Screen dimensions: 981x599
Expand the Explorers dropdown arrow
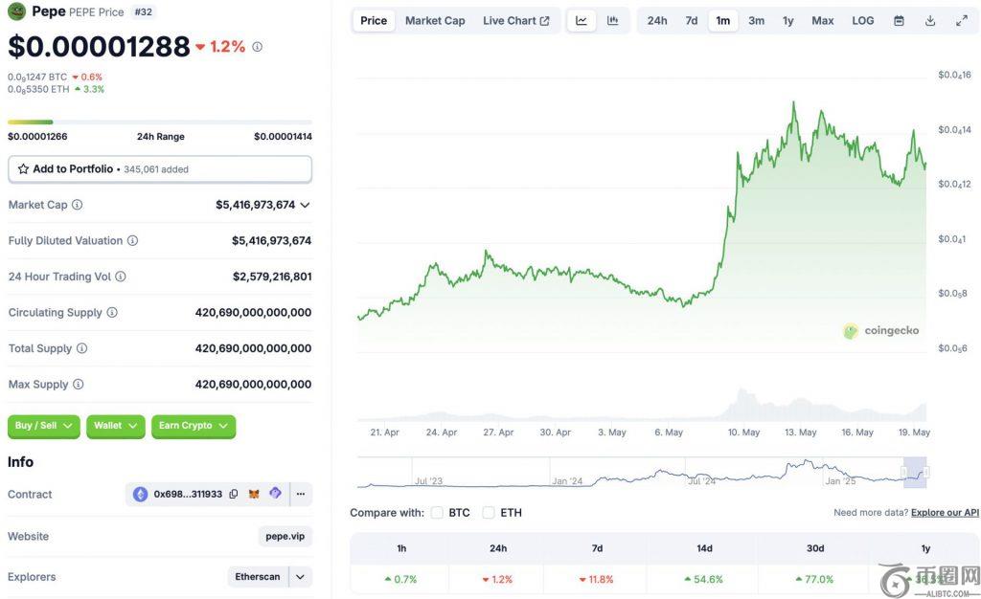click(301, 577)
